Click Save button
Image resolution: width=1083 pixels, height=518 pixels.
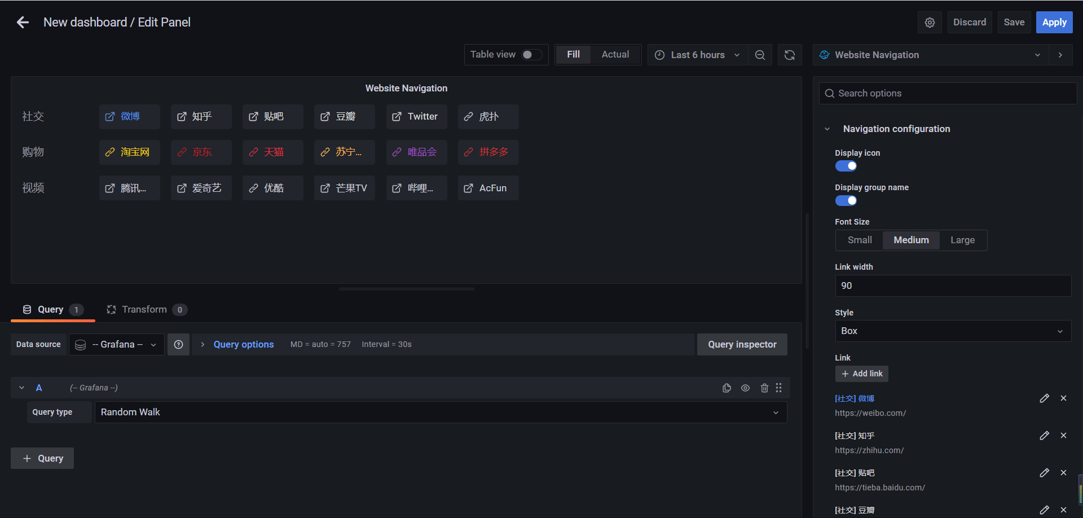1014,23
